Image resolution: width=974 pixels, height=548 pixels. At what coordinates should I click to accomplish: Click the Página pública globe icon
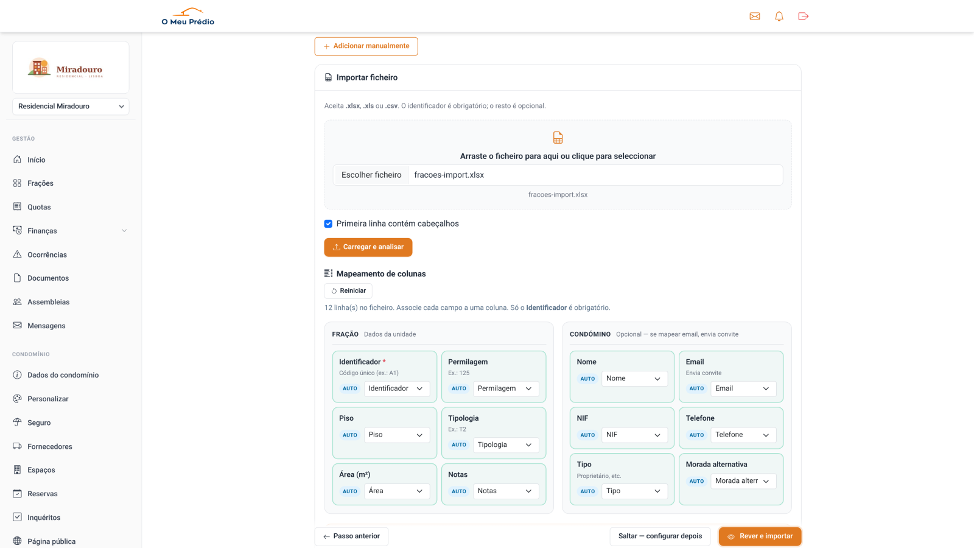pos(17,541)
